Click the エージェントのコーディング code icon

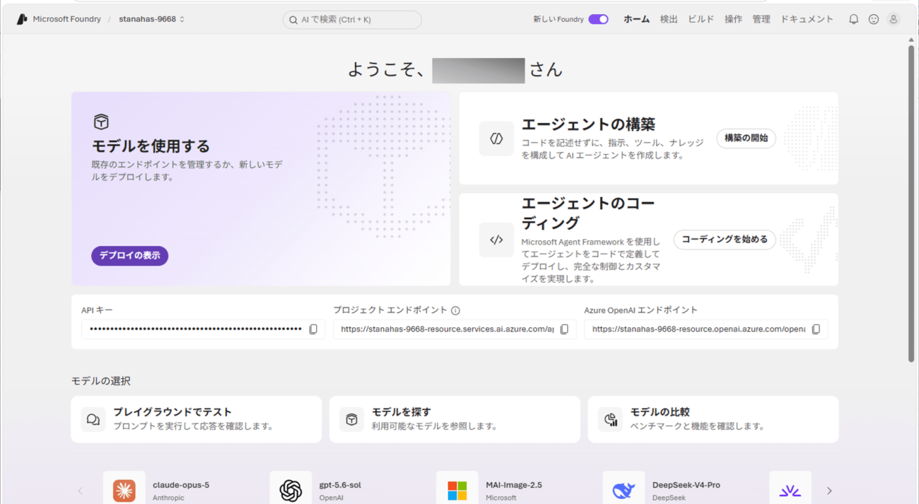click(x=496, y=240)
